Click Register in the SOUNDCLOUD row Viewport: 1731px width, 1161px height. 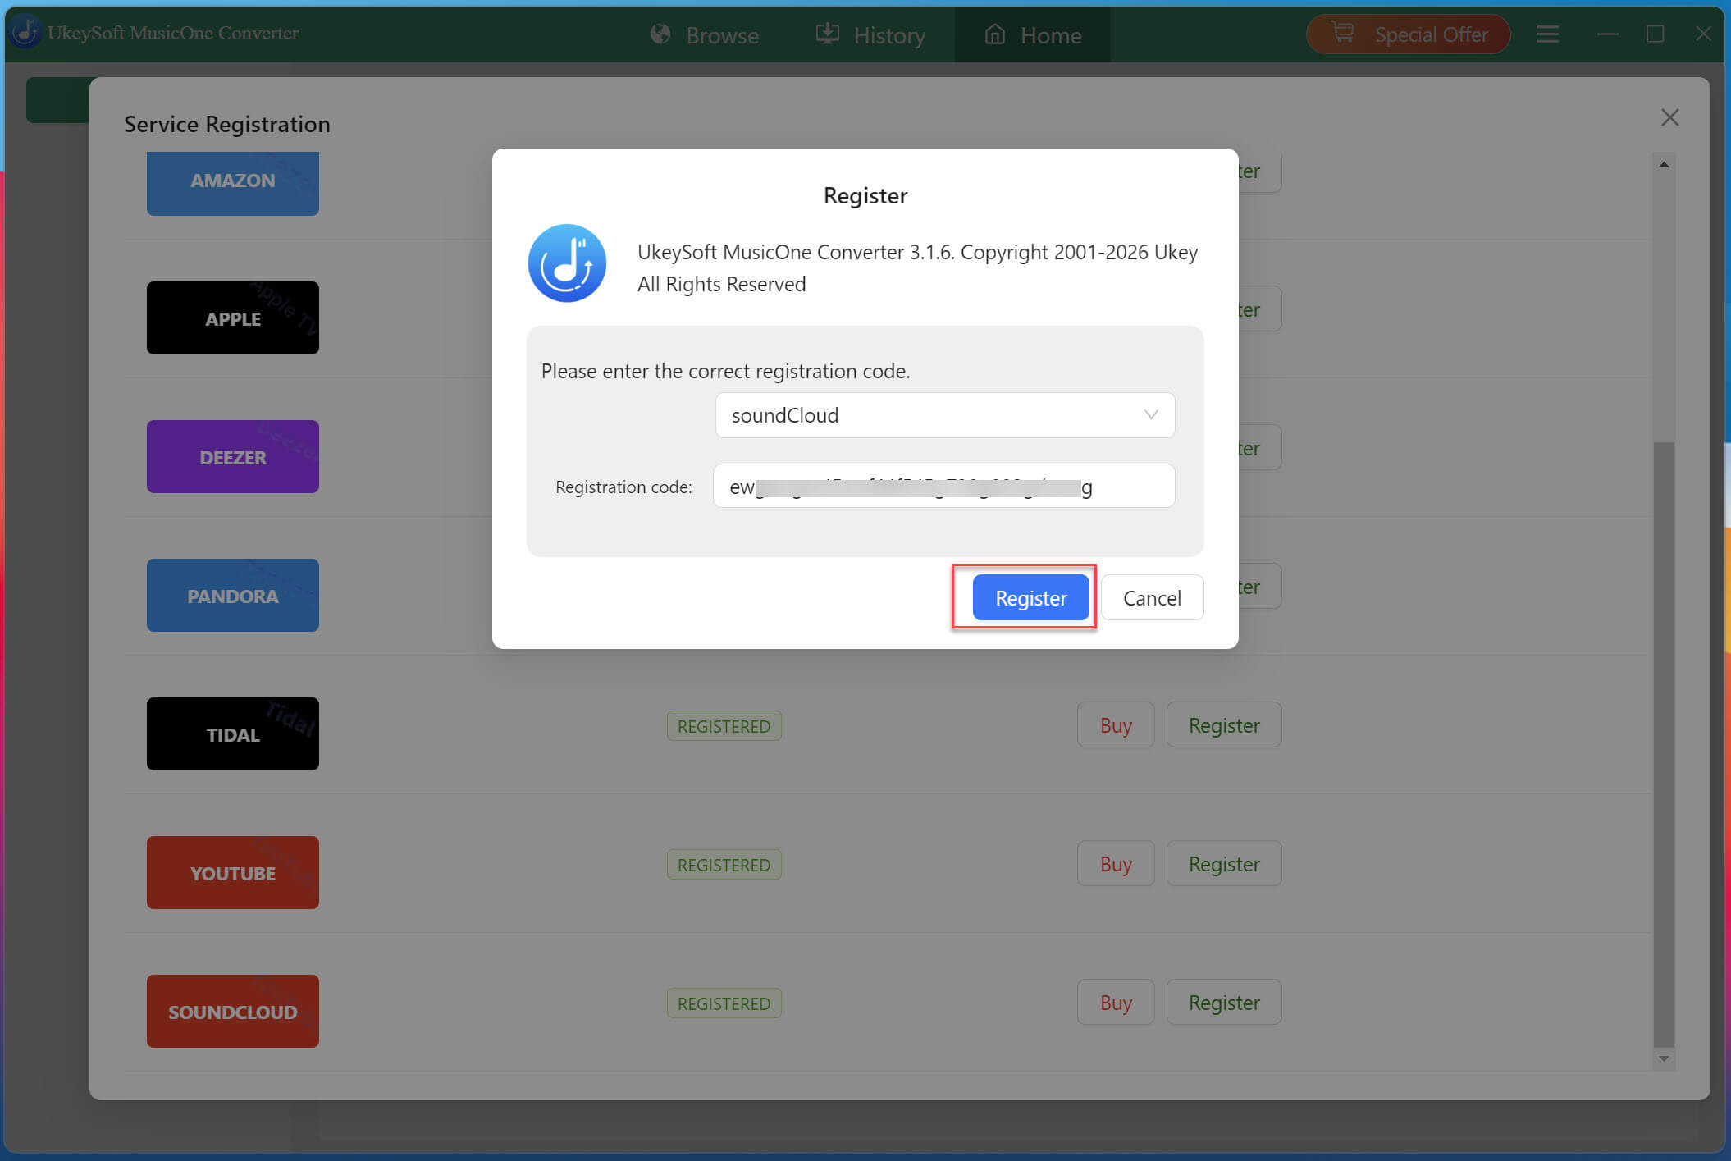(x=1224, y=1003)
